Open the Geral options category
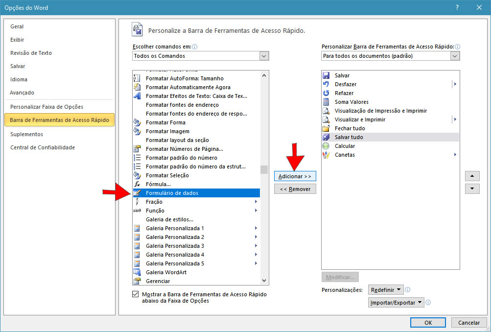This screenshot has height=332, width=491. pyautogui.click(x=17, y=26)
